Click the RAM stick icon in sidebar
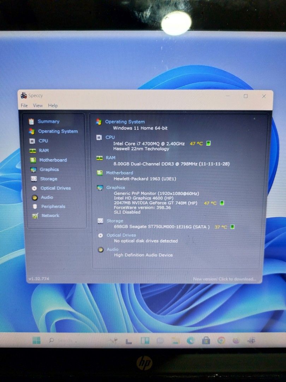 click(32, 151)
